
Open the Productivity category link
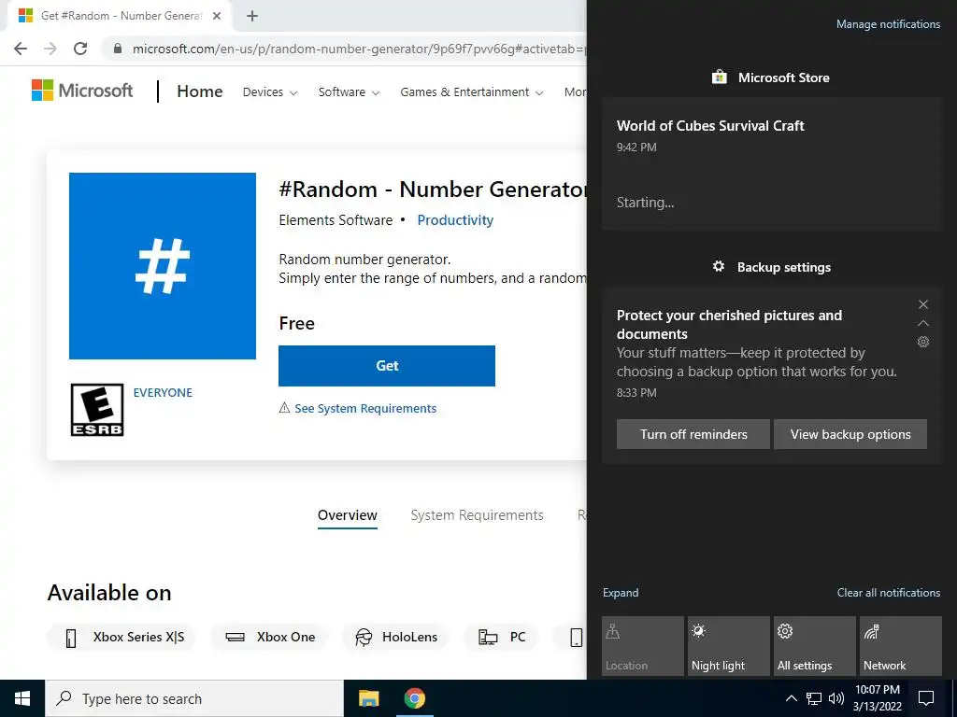[455, 220]
